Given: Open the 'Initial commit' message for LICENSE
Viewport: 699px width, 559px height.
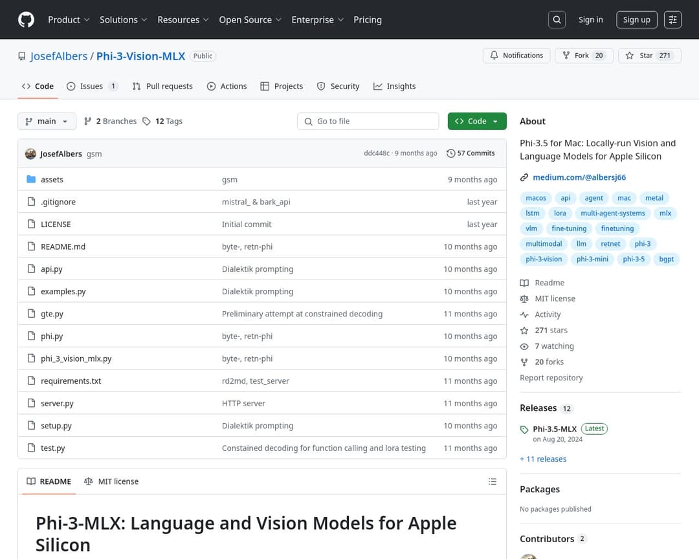Looking at the screenshot, I should [247, 225].
